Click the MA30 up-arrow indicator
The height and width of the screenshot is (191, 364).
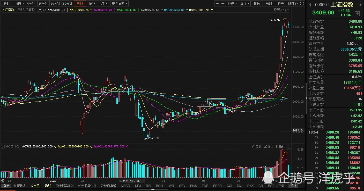tap(138, 10)
